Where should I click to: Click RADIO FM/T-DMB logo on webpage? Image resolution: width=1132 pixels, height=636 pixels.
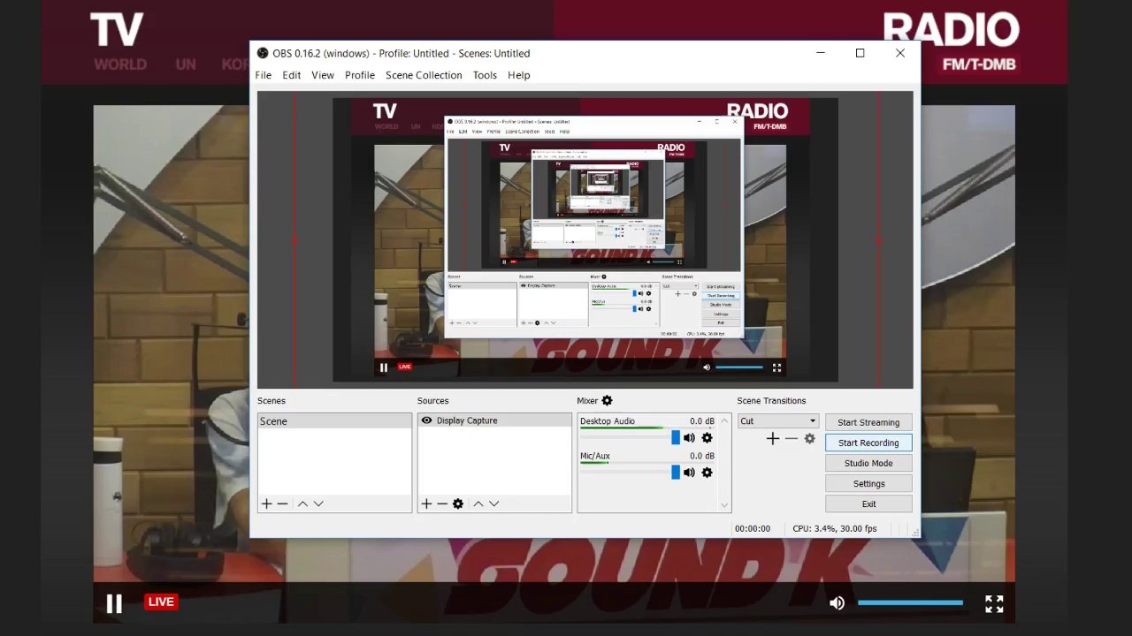click(951, 42)
